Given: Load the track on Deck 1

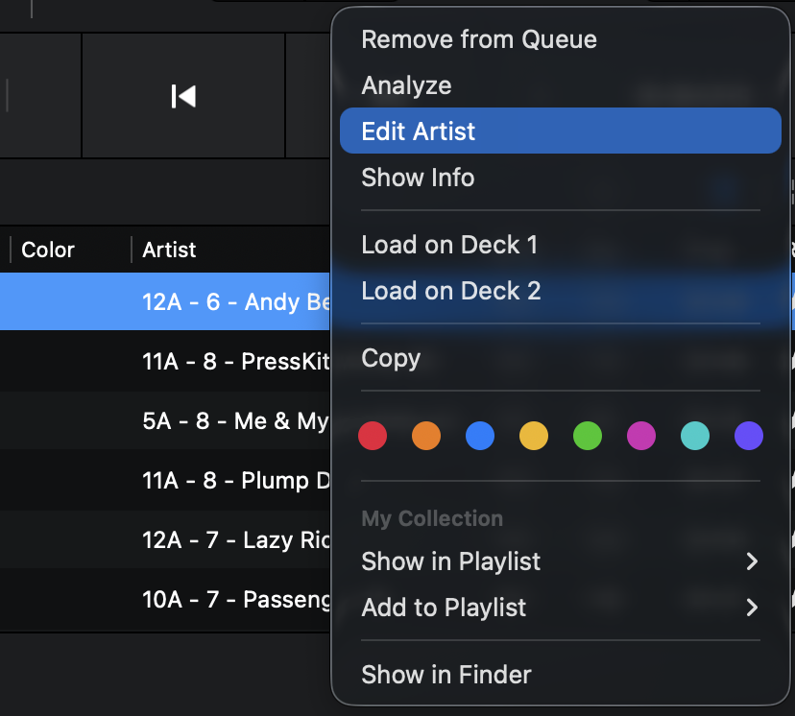Looking at the screenshot, I should (x=448, y=245).
